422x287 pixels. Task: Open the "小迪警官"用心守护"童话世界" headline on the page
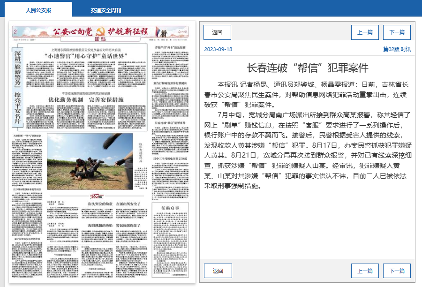[86, 56]
